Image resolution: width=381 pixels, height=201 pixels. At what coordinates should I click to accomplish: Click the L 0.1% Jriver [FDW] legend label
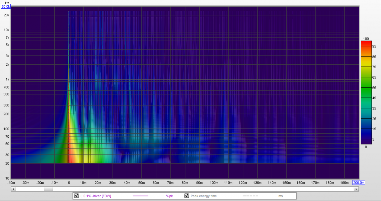click(96, 196)
